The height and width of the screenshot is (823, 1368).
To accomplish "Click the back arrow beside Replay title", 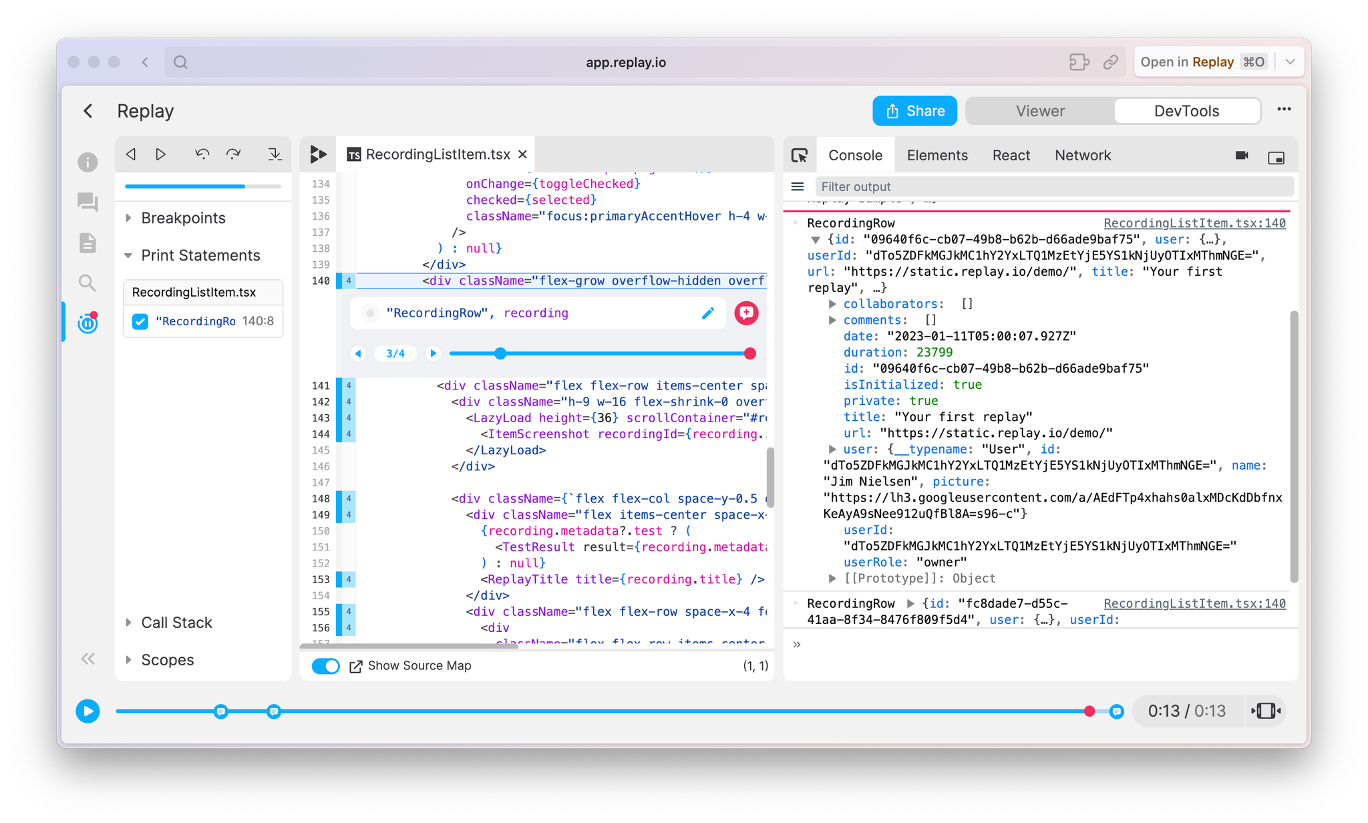I will pyautogui.click(x=88, y=111).
